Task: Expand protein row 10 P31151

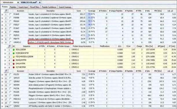Action: point(2,75)
